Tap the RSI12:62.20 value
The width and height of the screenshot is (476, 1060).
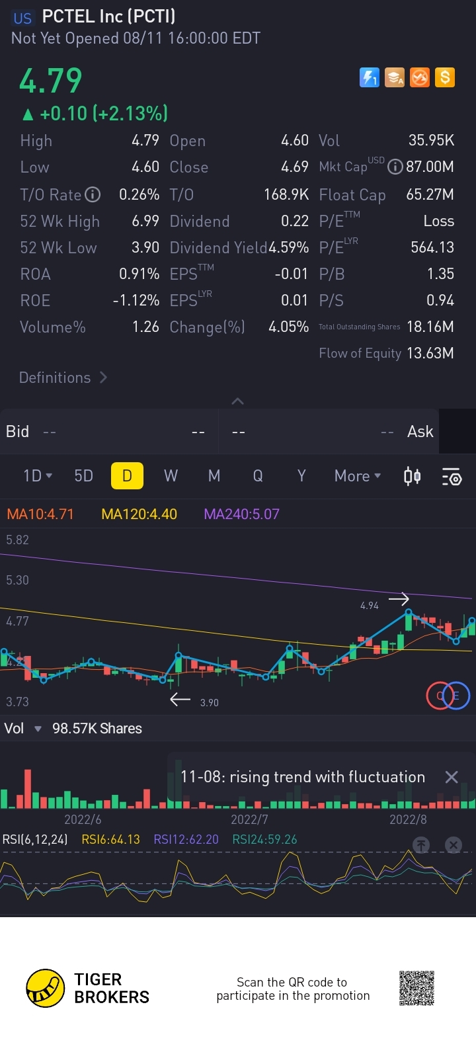(186, 840)
